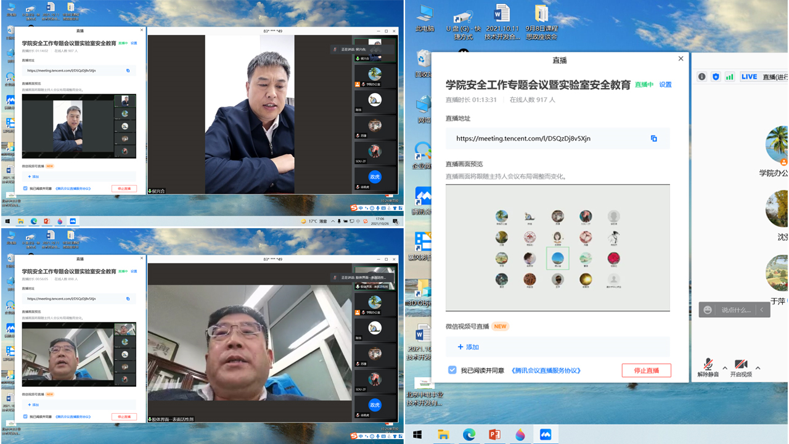Open 设置 link in the 917-viewer dialog

click(665, 84)
